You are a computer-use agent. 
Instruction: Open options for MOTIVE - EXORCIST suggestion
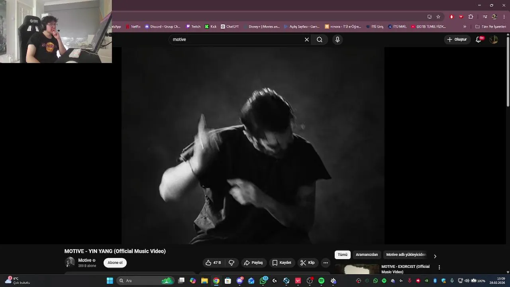[439, 267]
